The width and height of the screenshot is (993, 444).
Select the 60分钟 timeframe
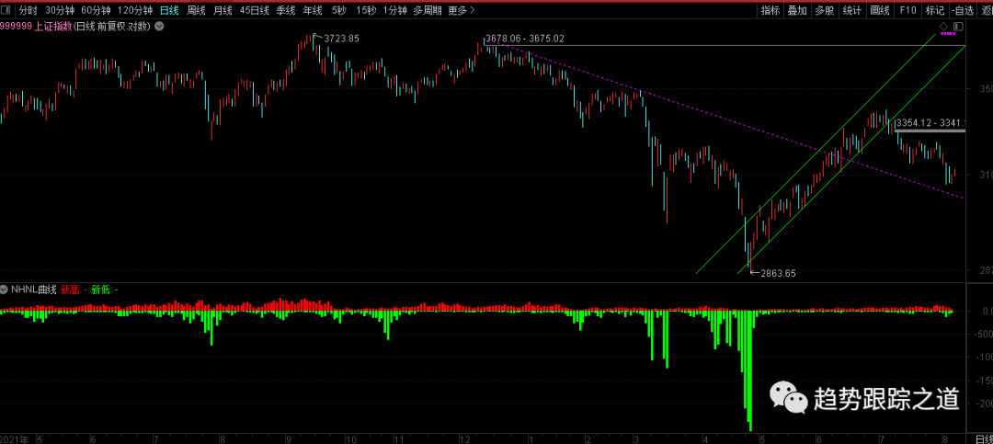coord(95,10)
